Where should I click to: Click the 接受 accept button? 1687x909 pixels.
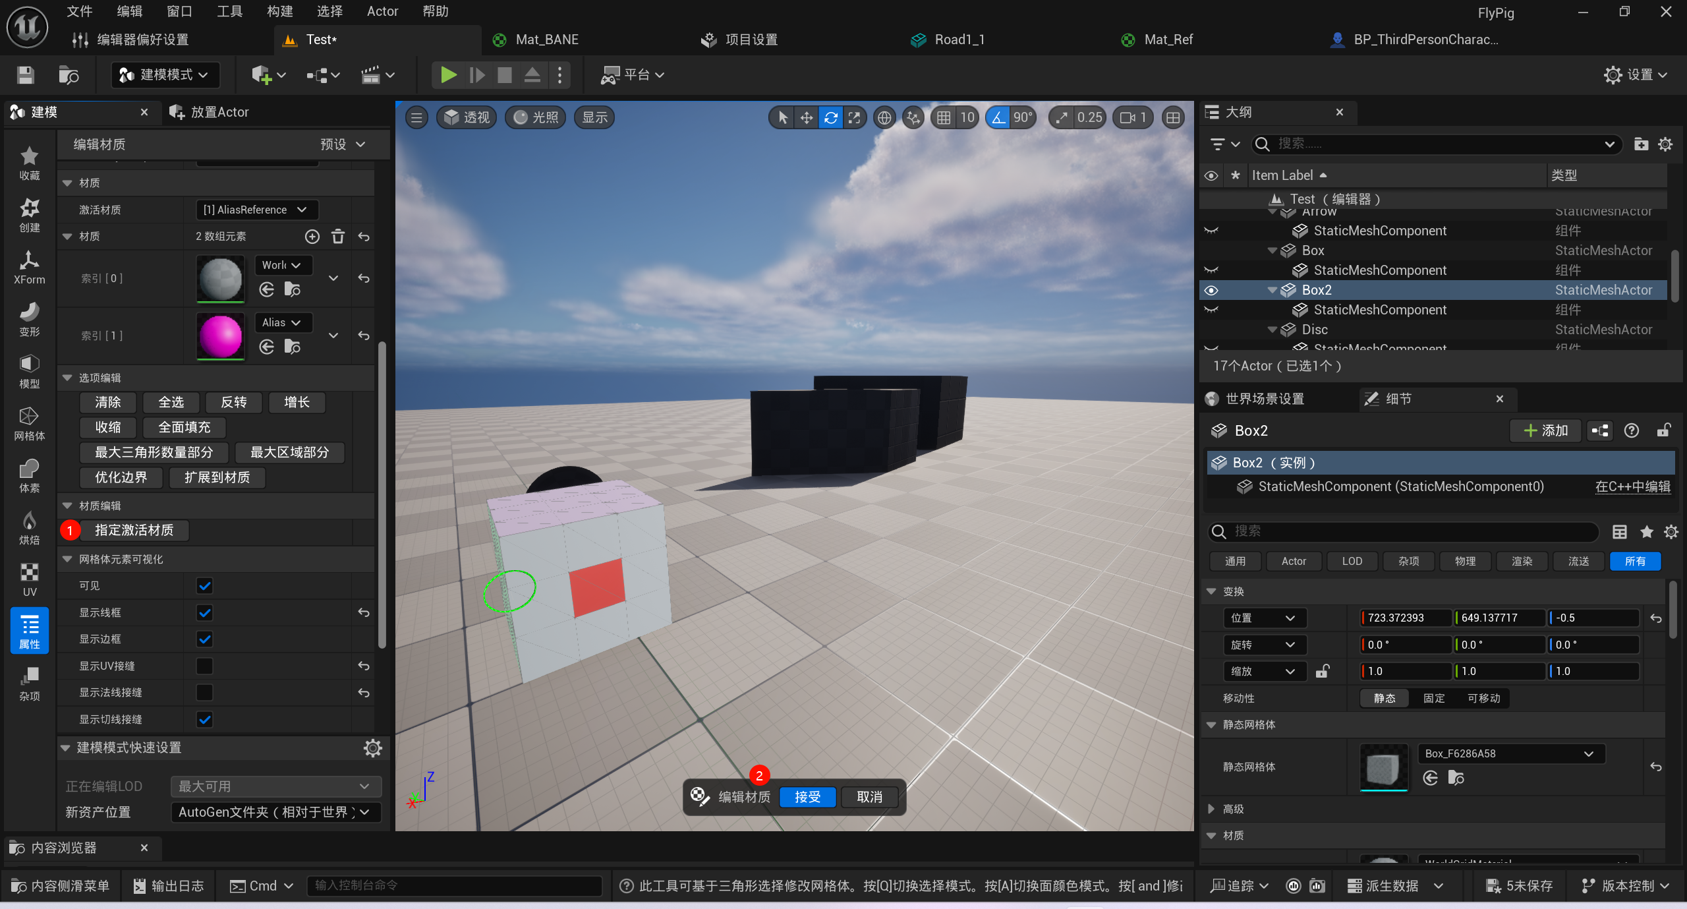click(807, 797)
